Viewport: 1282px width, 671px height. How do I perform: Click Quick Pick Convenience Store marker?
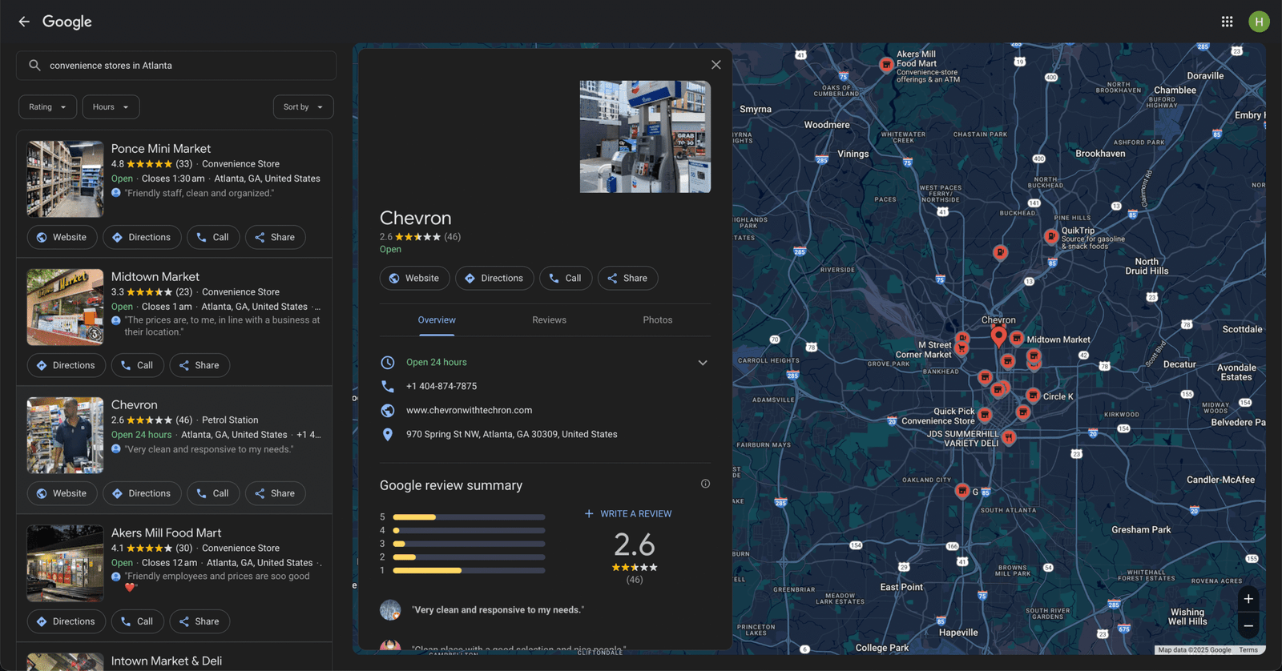tap(985, 415)
